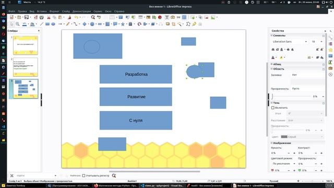This screenshot has width=334, height=188.
Task: Close the find toolbar with X
Action: pyautogui.click(x=11, y=175)
